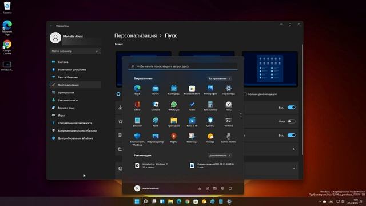The height and width of the screenshot is (206, 366).
Task: Expand Дополнительно in recommended section
Action: click(x=220, y=155)
